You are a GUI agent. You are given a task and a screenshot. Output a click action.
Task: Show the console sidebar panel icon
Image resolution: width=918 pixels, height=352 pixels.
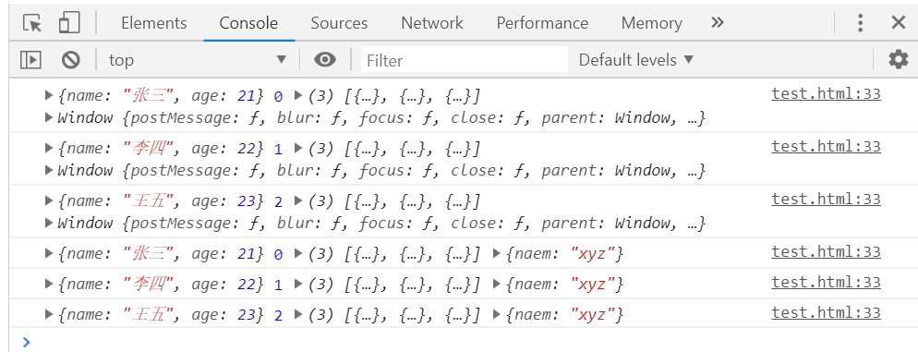(30, 60)
